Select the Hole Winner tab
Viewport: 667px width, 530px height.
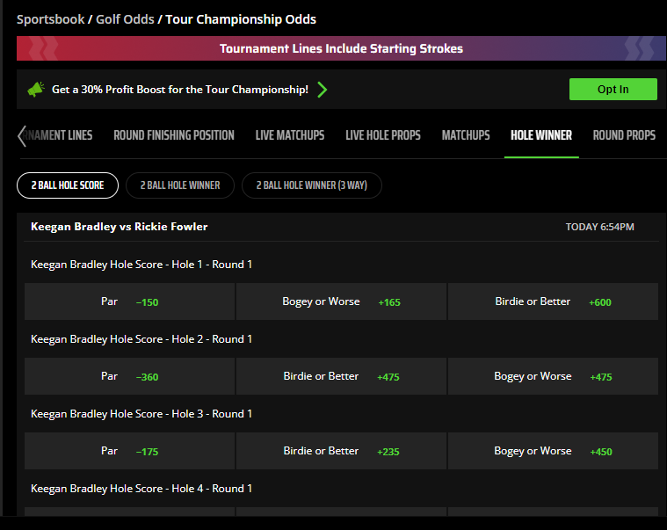click(x=541, y=135)
